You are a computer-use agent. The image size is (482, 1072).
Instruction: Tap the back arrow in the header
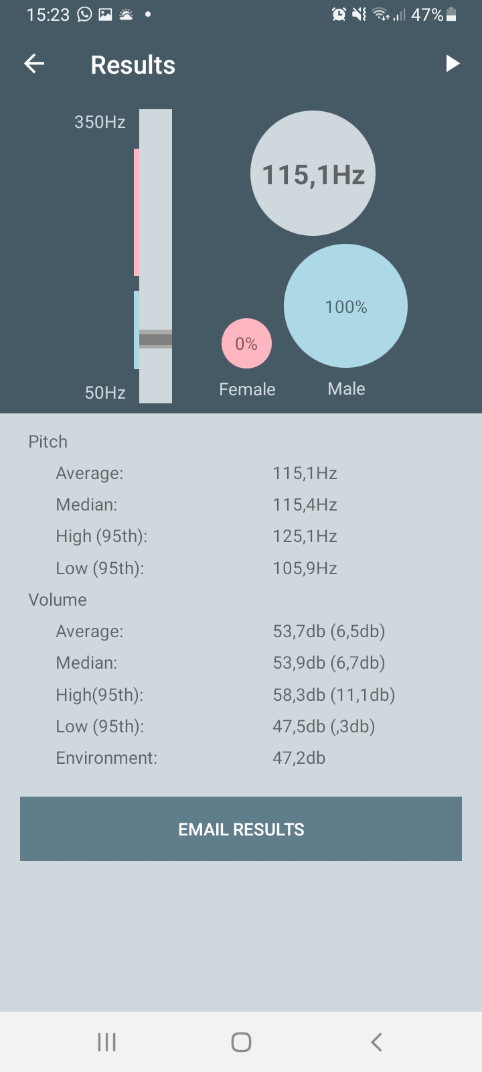34,64
